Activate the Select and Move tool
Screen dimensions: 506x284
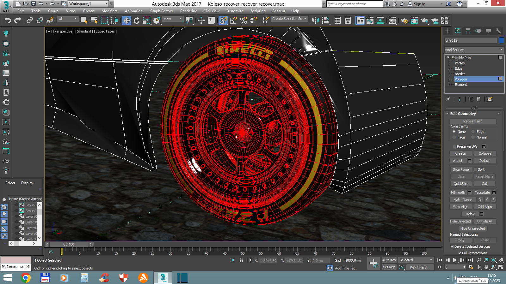pos(126,21)
